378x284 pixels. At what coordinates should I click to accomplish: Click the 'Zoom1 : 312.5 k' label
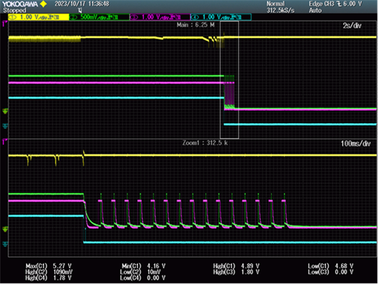pos(205,143)
